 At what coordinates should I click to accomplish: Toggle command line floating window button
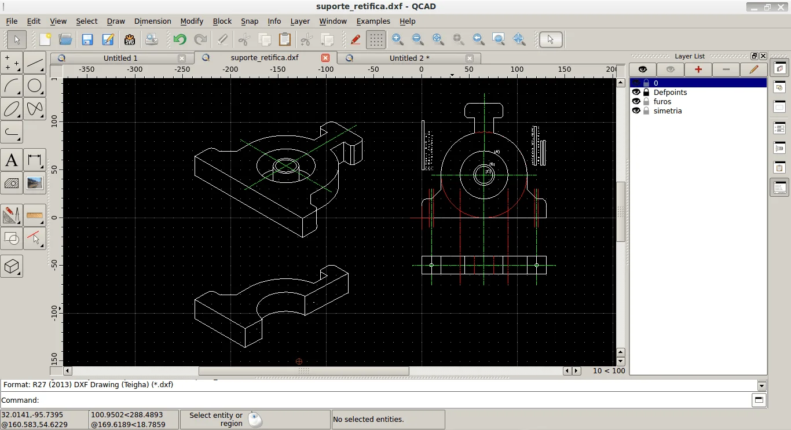(x=759, y=400)
